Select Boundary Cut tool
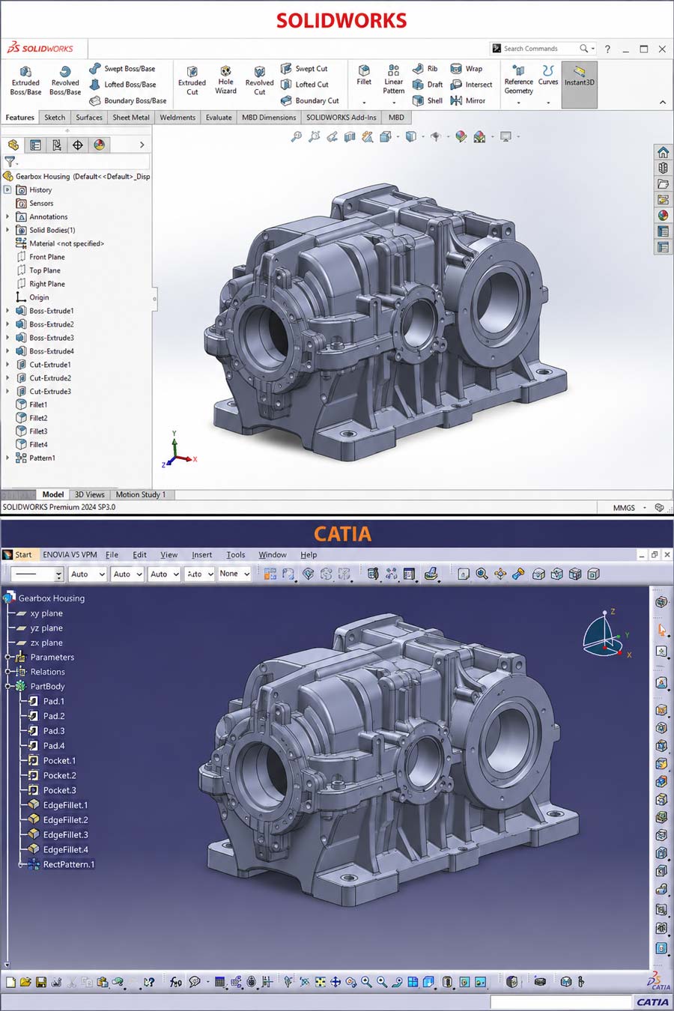Screen dimensions: 674x1011 click(x=310, y=100)
